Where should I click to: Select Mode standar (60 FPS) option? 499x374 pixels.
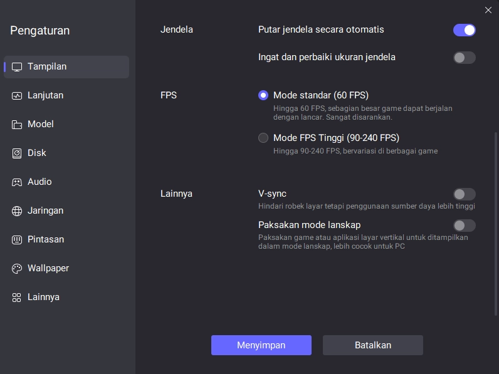point(263,96)
